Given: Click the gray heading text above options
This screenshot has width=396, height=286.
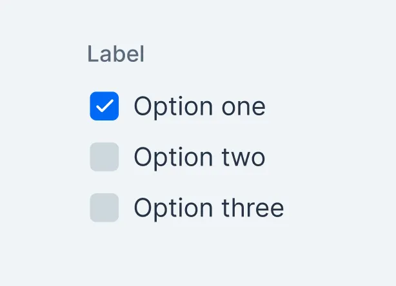Looking at the screenshot, I should tap(116, 55).
